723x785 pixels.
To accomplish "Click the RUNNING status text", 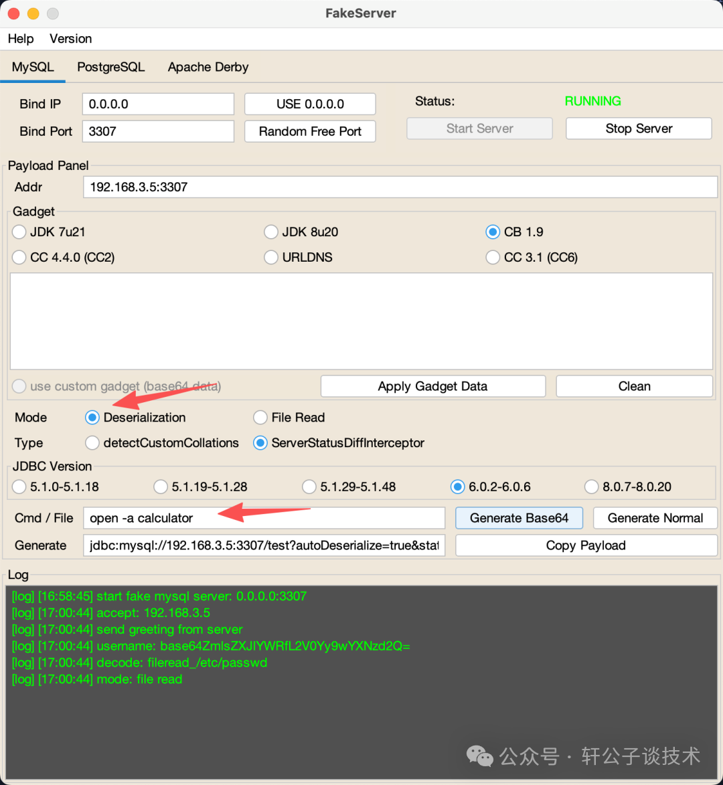I will tap(593, 101).
